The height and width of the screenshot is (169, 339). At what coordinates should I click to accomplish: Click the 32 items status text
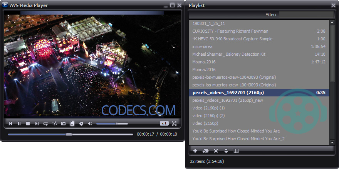[x=207, y=161]
